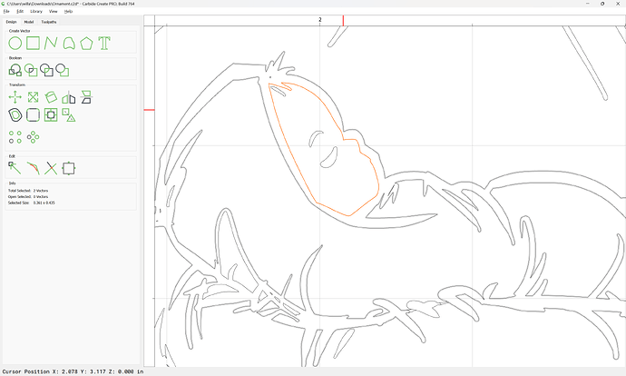This screenshot has width=626, height=376.
Task: Click the 'Selected Size: 0.361 x 0.435' text
Action: (x=31, y=203)
